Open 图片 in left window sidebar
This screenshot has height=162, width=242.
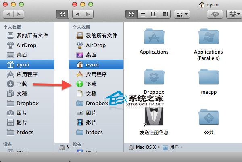[27, 113]
